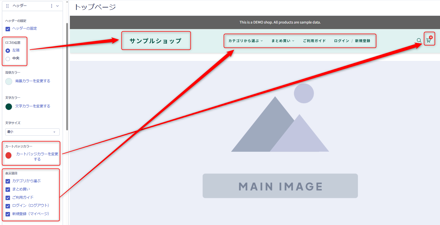Uncheck the ご利用ガイド display item

8,198
